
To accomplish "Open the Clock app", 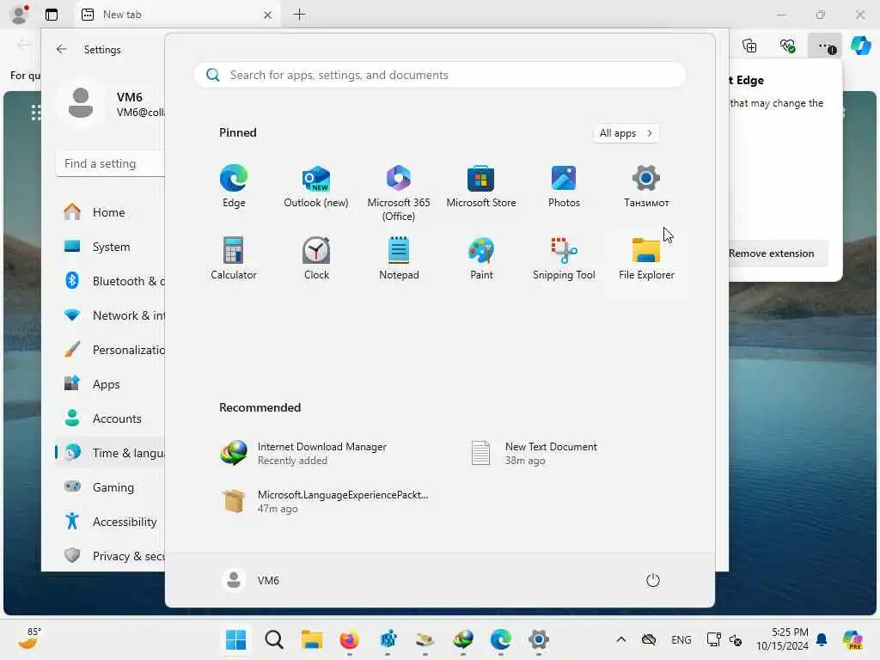I will pos(316,258).
